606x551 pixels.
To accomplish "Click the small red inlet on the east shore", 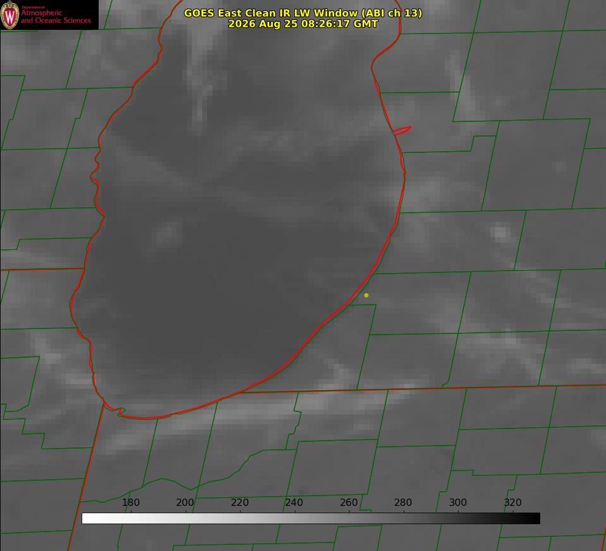I will tap(403, 130).
